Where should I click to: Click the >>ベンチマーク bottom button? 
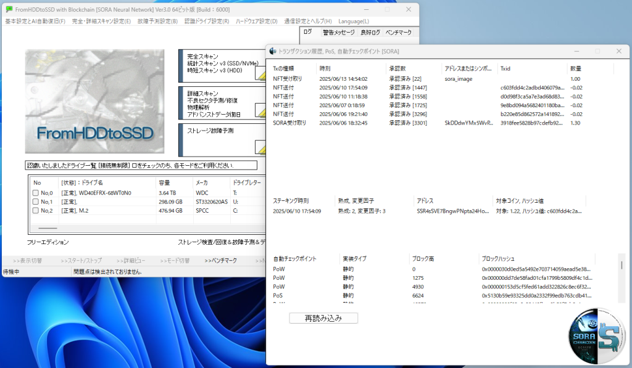(220, 261)
